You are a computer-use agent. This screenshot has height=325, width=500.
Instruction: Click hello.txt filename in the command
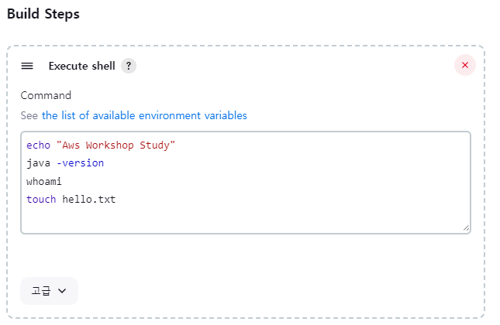click(89, 200)
